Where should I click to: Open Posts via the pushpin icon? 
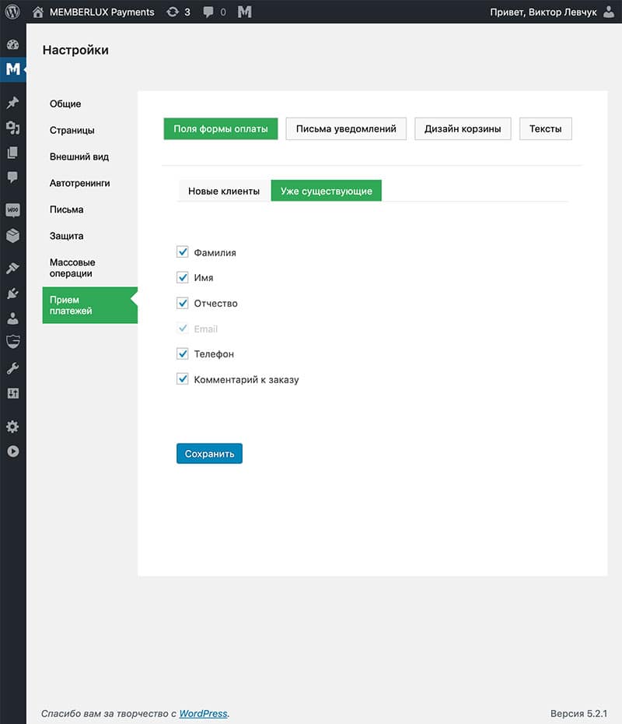point(12,103)
